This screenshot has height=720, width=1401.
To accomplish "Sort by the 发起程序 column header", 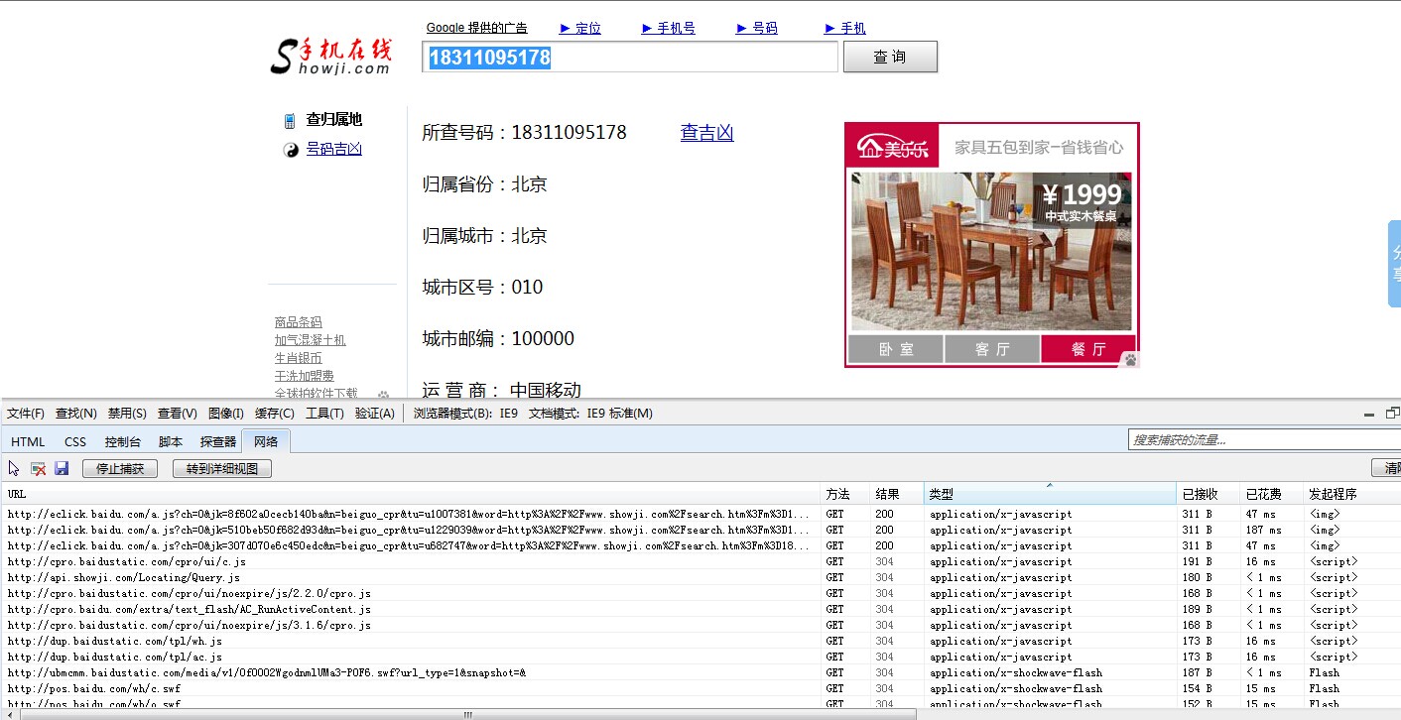I will click(1351, 494).
